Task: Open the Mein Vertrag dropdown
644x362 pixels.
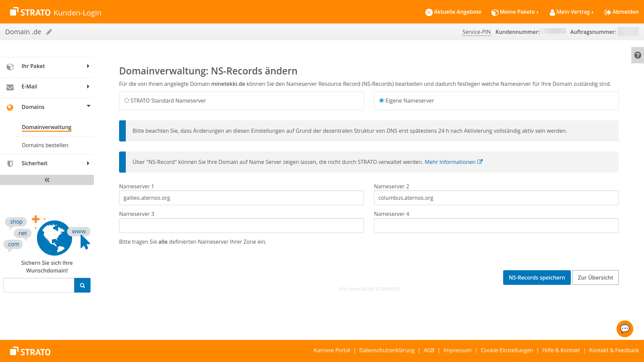Action: pos(572,12)
